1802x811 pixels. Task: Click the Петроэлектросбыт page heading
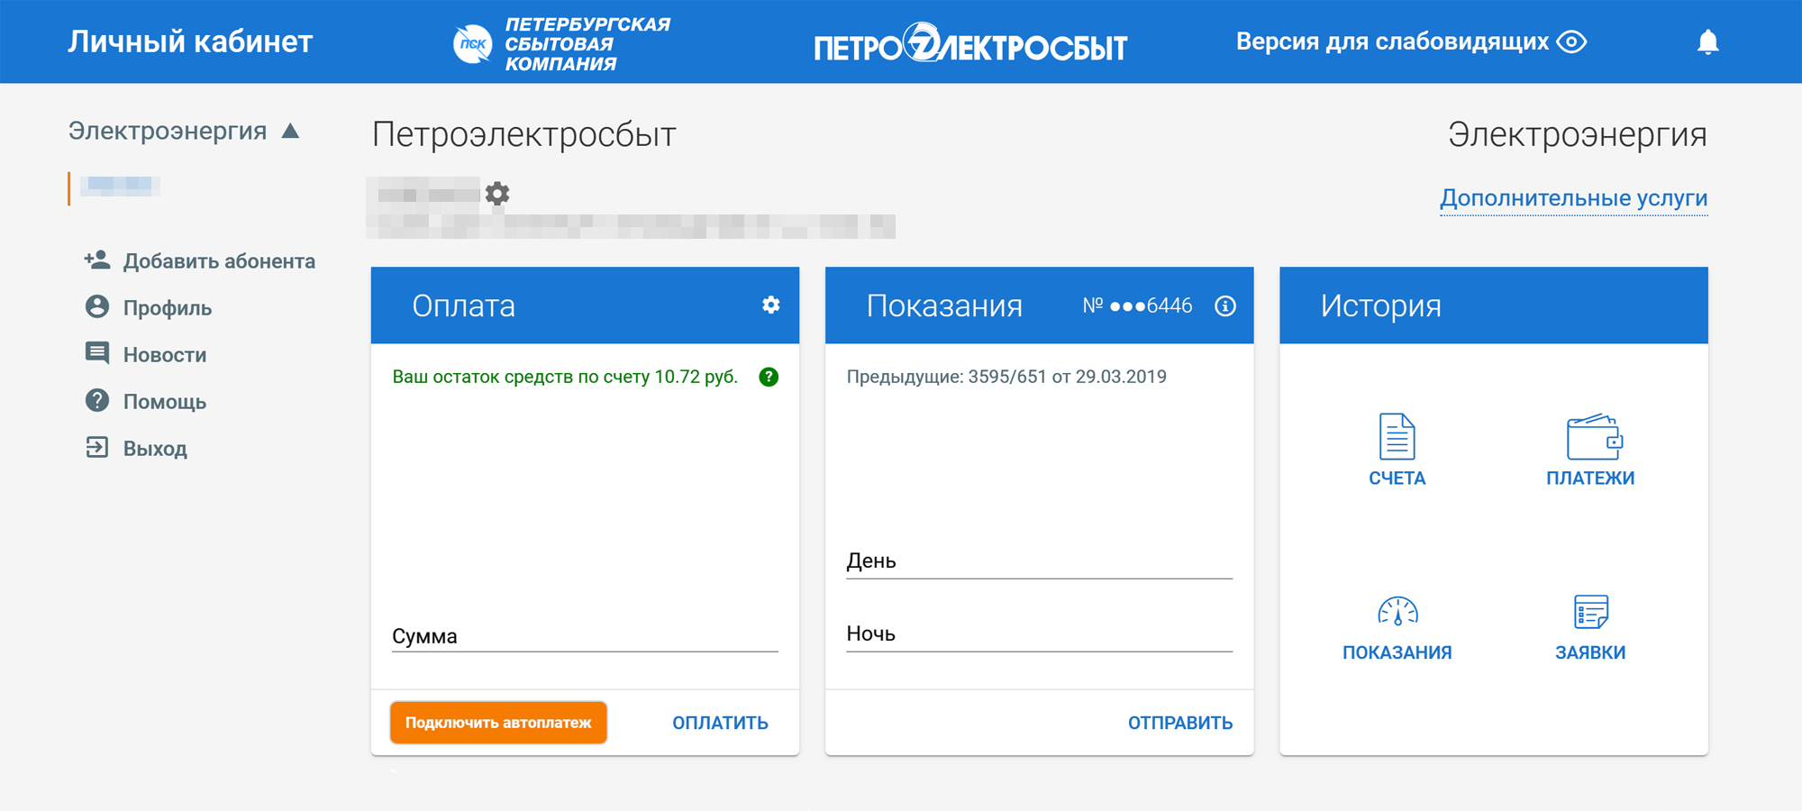[x=523, y=134]
